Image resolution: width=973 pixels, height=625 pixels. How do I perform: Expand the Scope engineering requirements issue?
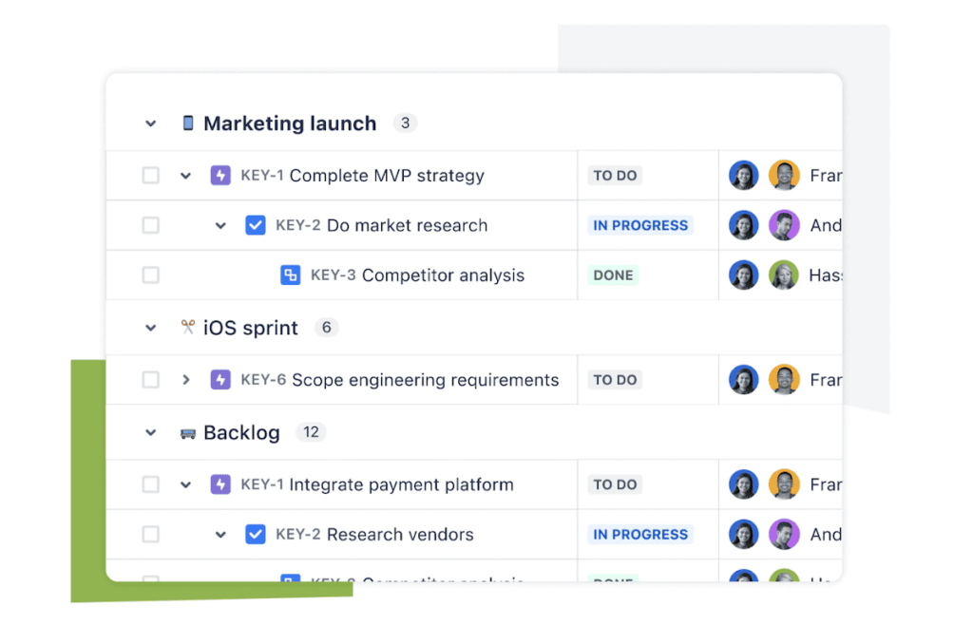[x=186, y=380]
